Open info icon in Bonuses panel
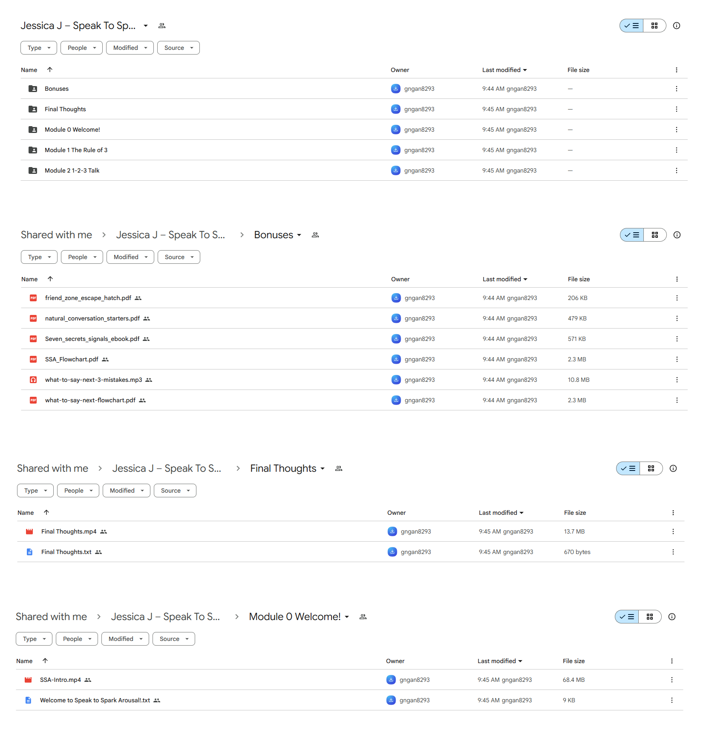The height and width of the screenshot is (733, 709). pos(677,235)
